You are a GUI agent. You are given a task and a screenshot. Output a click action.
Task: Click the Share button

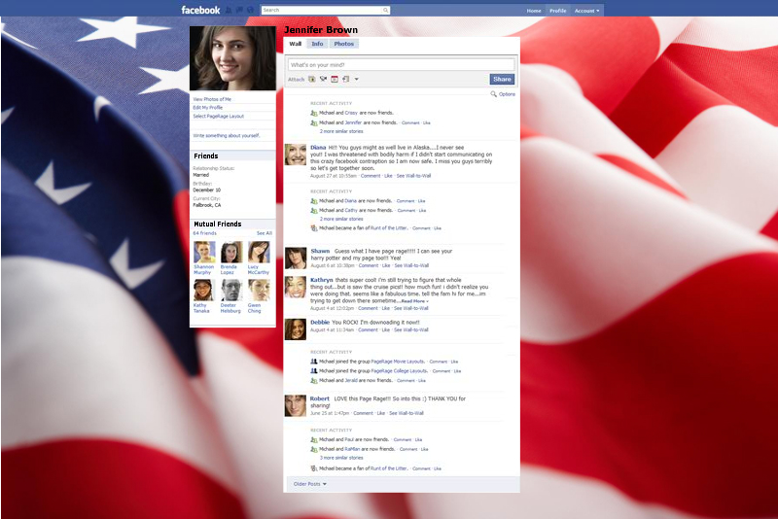tap(501, 79)
